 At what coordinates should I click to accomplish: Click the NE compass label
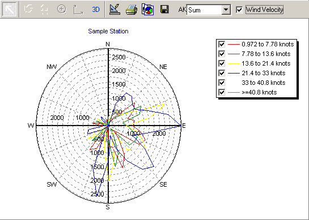163,67
